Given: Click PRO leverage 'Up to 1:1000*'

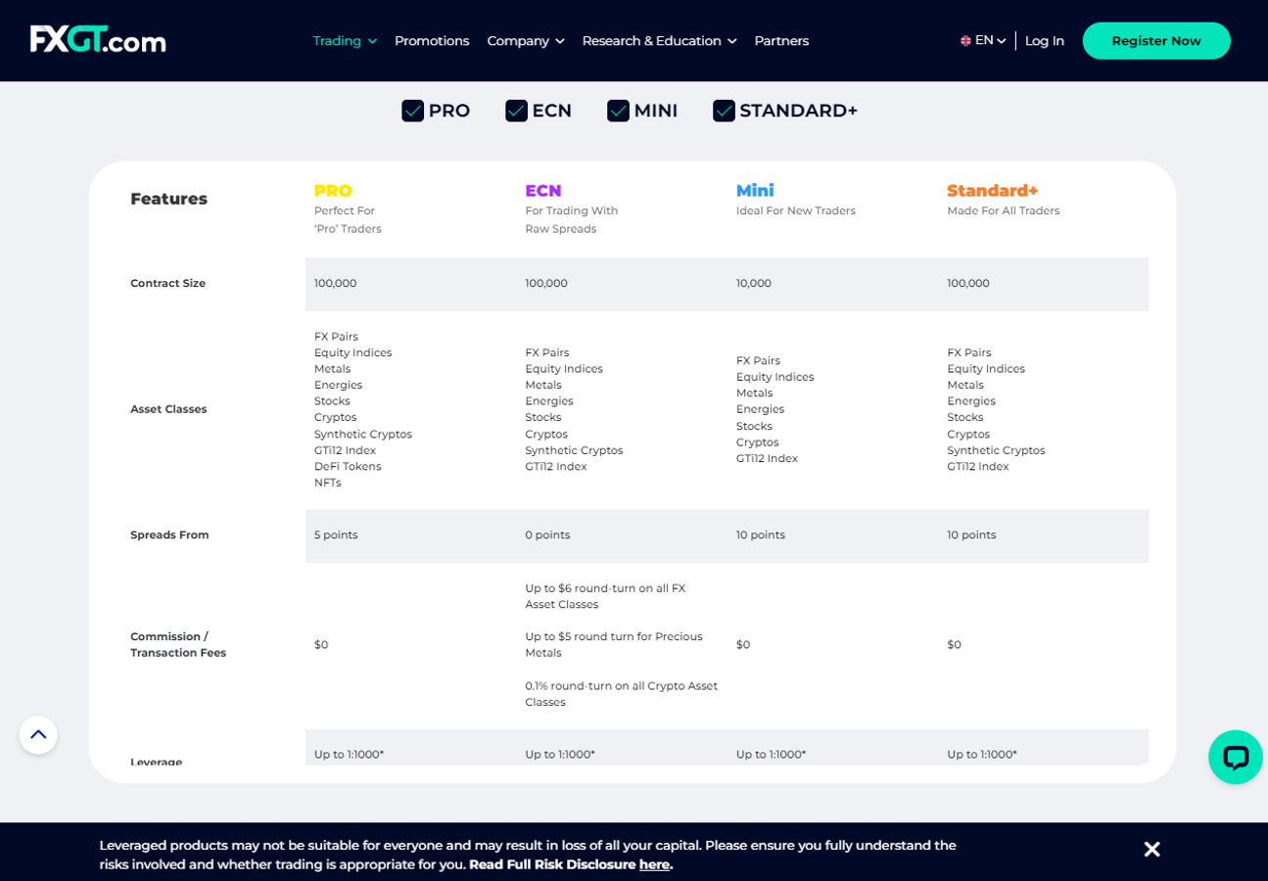Looking at the screenshot, I should tap(349, 754).
